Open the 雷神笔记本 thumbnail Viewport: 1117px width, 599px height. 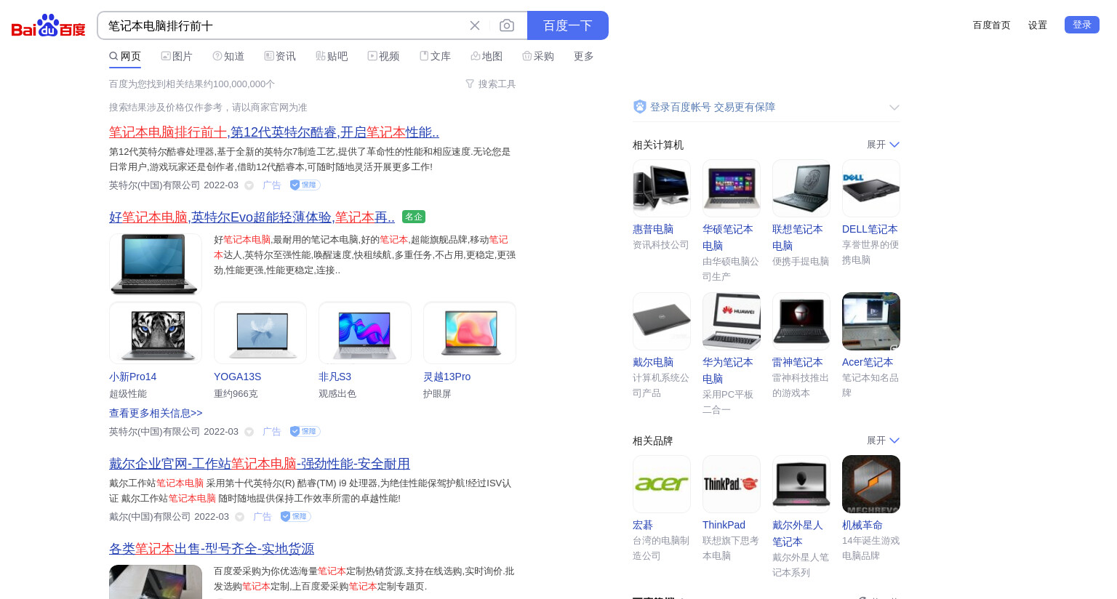(x=801, y=321)
